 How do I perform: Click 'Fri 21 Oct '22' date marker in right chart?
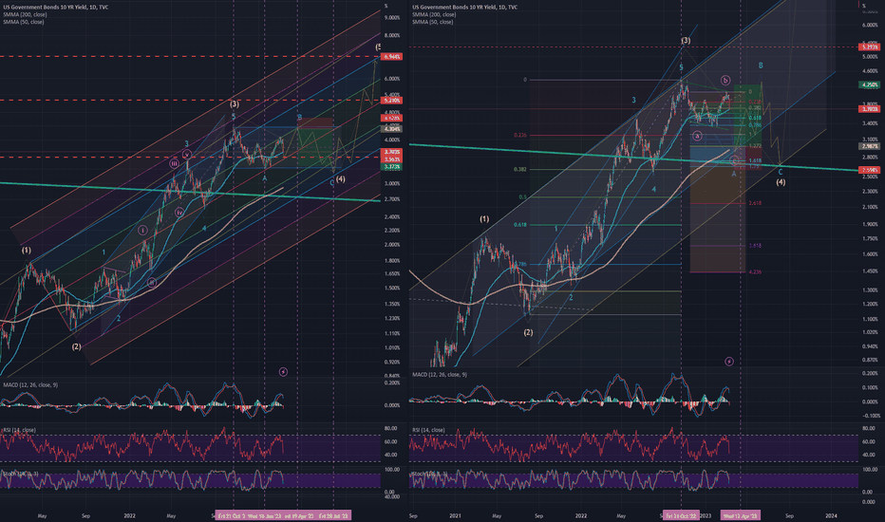point(681,515)
